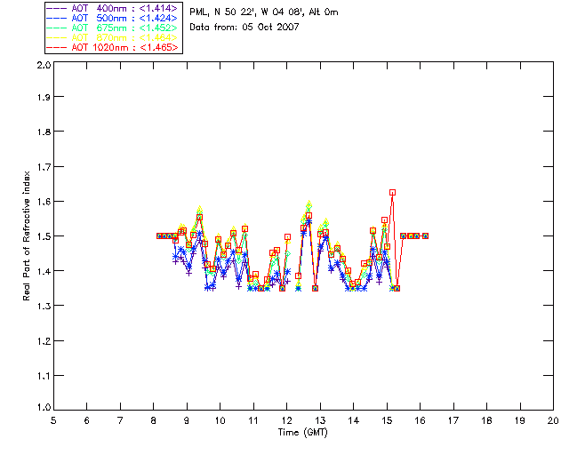Click the 1.3 y-axis tick label
The image size is (569, 455).
tap(44, 306)
